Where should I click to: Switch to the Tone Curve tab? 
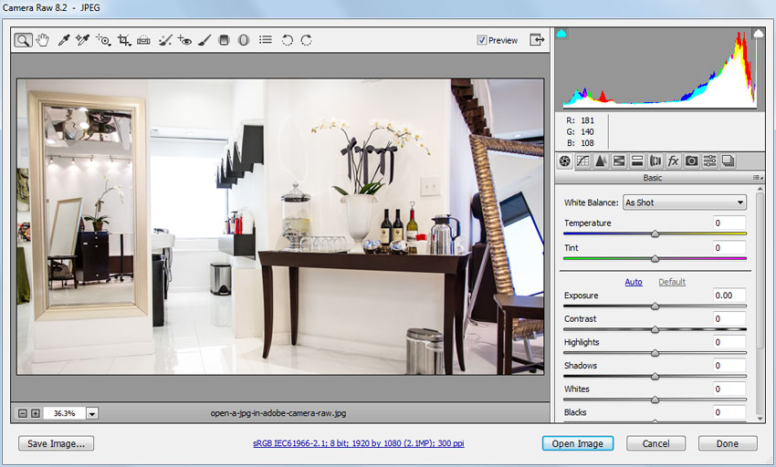coord(583,161)
